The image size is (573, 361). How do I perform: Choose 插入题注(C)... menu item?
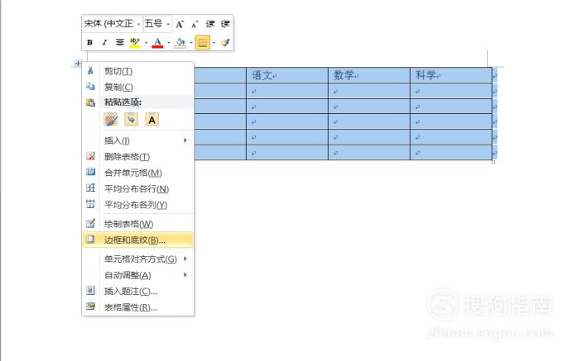137,291
